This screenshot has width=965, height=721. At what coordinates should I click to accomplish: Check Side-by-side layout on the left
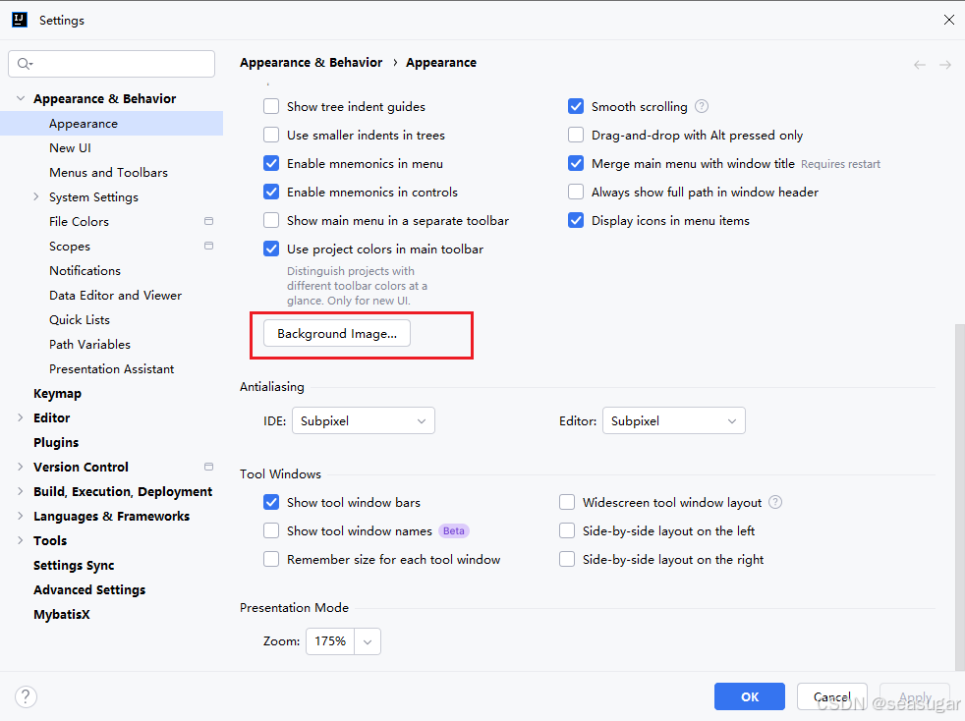pos(567,530)
